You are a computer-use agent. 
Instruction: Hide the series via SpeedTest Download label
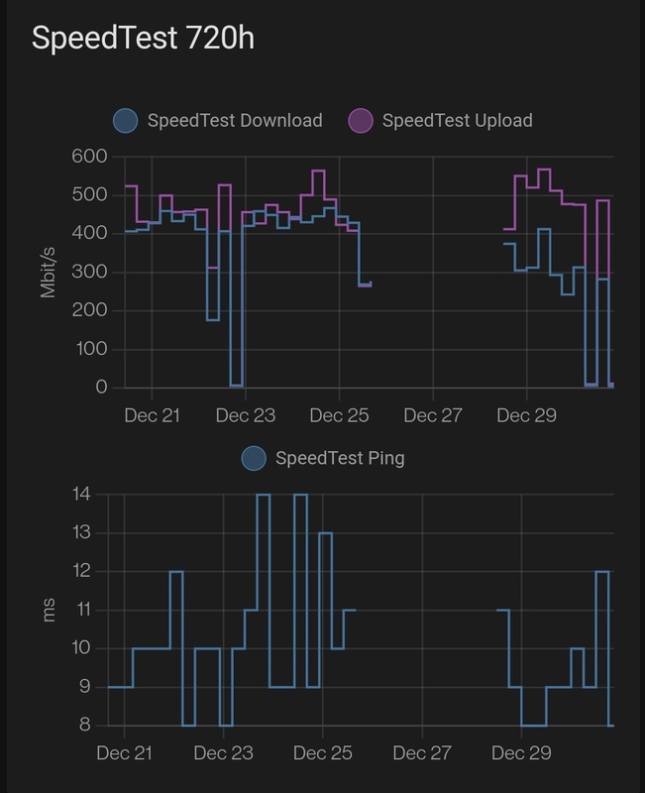tap(234, 121)
